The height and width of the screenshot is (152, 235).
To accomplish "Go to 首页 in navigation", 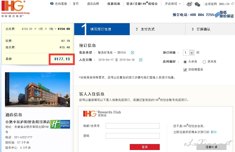I will 76,4.
